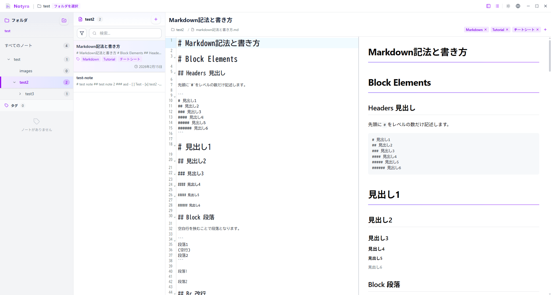Switch the app to dark mode

point(508,6)
